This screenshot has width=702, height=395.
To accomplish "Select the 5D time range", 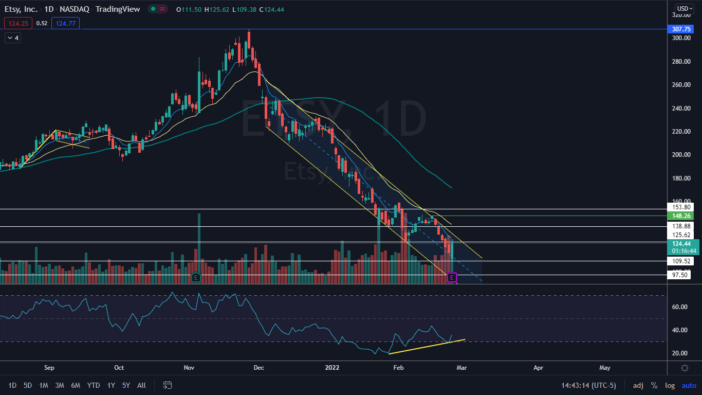I will tap(28, 385).
